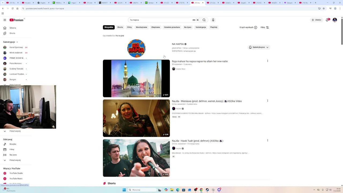Open more options for the Wieniawa video
The image size is (343, 193).
267,101
